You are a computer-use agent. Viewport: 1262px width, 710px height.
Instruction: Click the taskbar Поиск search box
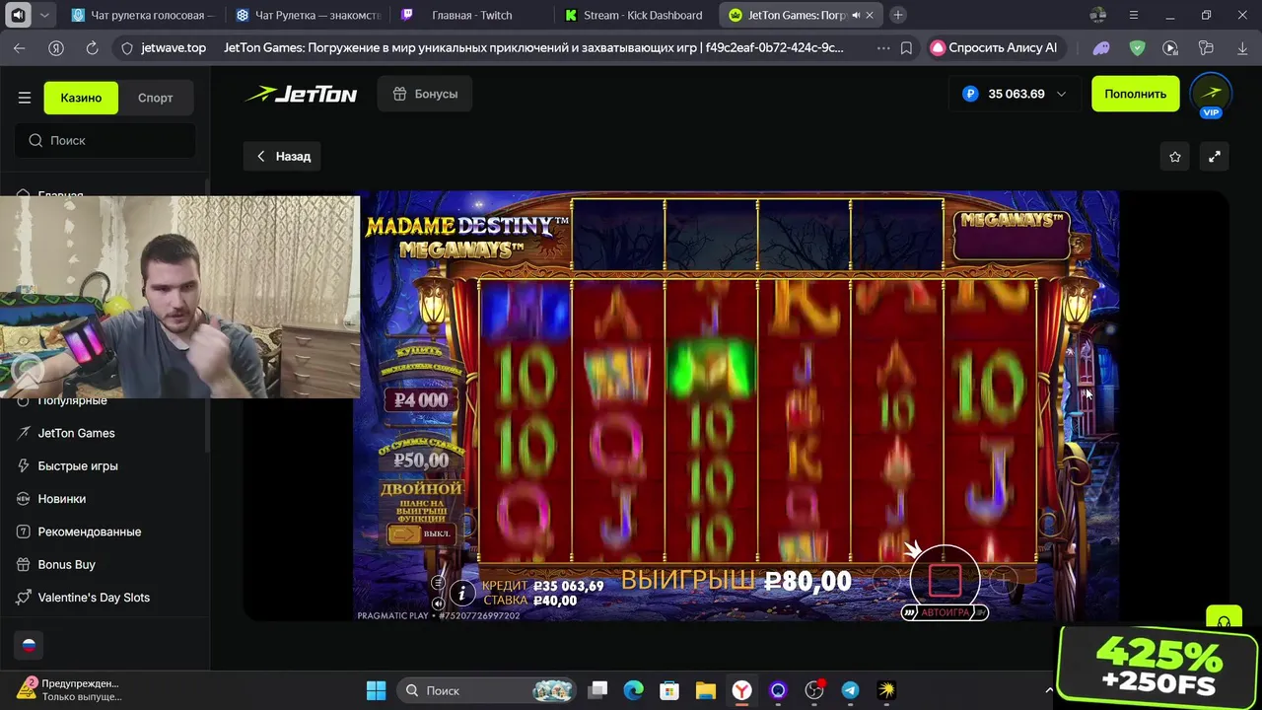click(488, 690)
